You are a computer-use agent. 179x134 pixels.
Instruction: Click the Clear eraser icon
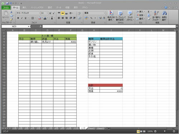(x=149, y=19)
